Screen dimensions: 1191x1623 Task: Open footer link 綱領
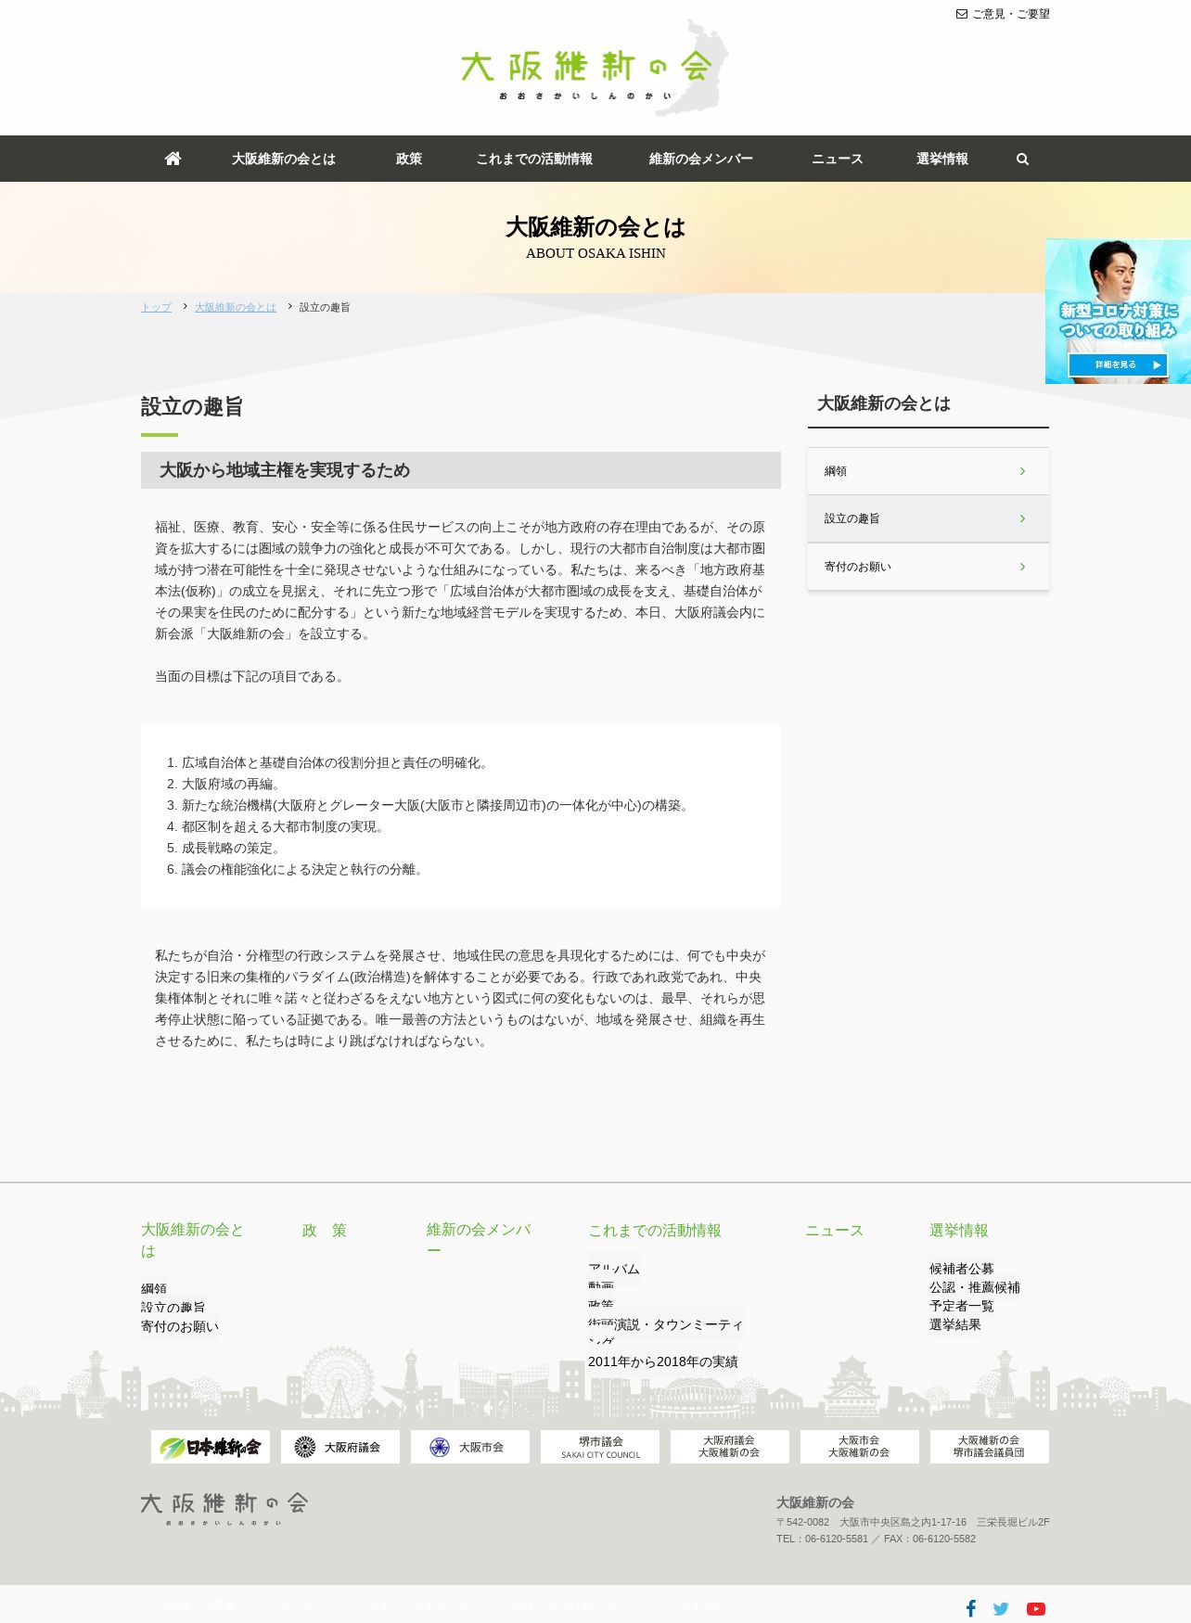154,1288
